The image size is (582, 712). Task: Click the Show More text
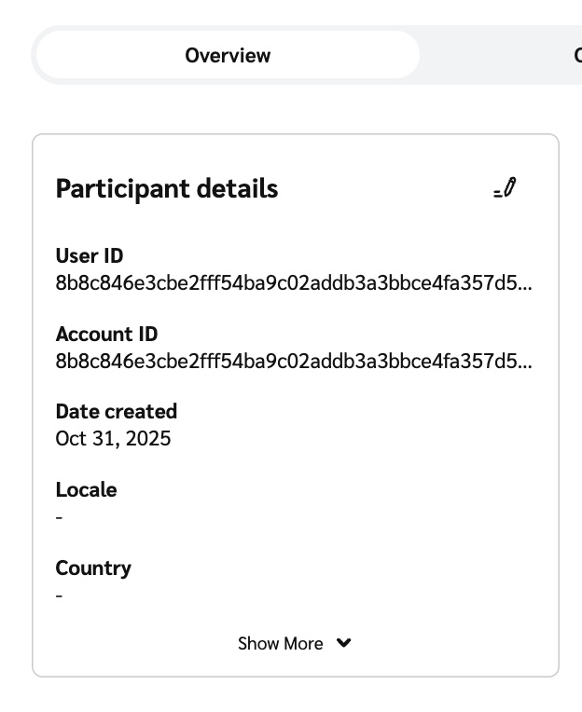point(280,644)
